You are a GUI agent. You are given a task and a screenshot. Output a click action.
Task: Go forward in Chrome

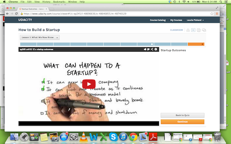tap(12, 14)
